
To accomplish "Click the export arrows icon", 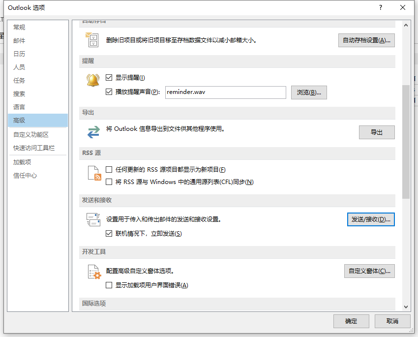I will pyautogui.click(x=93, y=132).
